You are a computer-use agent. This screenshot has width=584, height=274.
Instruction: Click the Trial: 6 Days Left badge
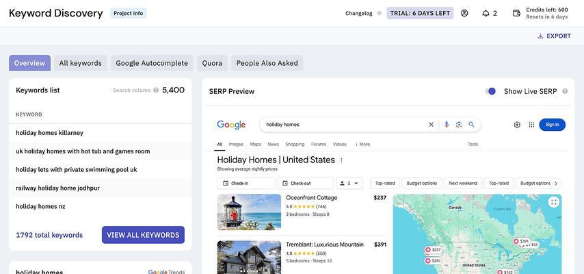coord(420,13)
